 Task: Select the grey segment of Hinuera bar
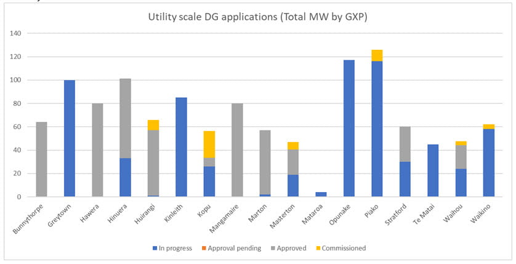[126, 118]
